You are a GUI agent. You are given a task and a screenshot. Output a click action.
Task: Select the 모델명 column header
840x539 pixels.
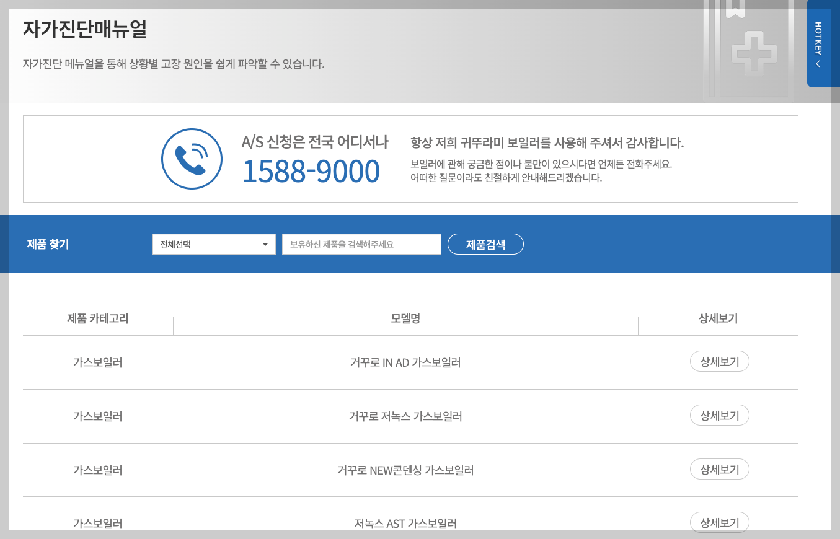pyautogui.click(x=405, y=317)
